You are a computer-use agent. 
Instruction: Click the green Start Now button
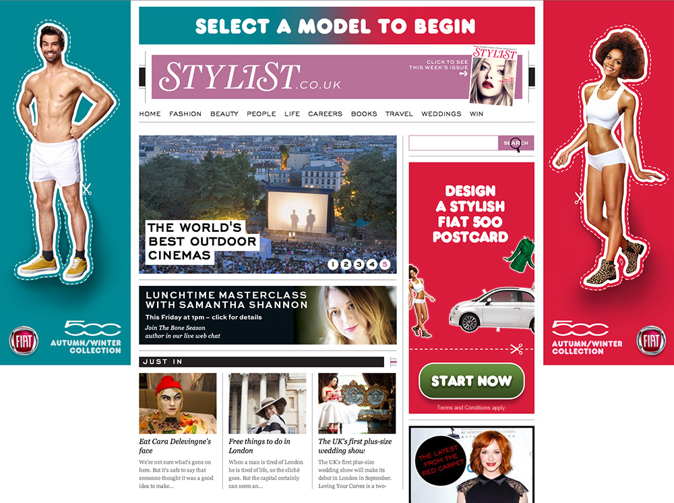pos(472,382)
